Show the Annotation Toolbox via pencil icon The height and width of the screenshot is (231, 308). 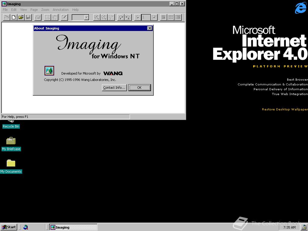coord(64,17)
